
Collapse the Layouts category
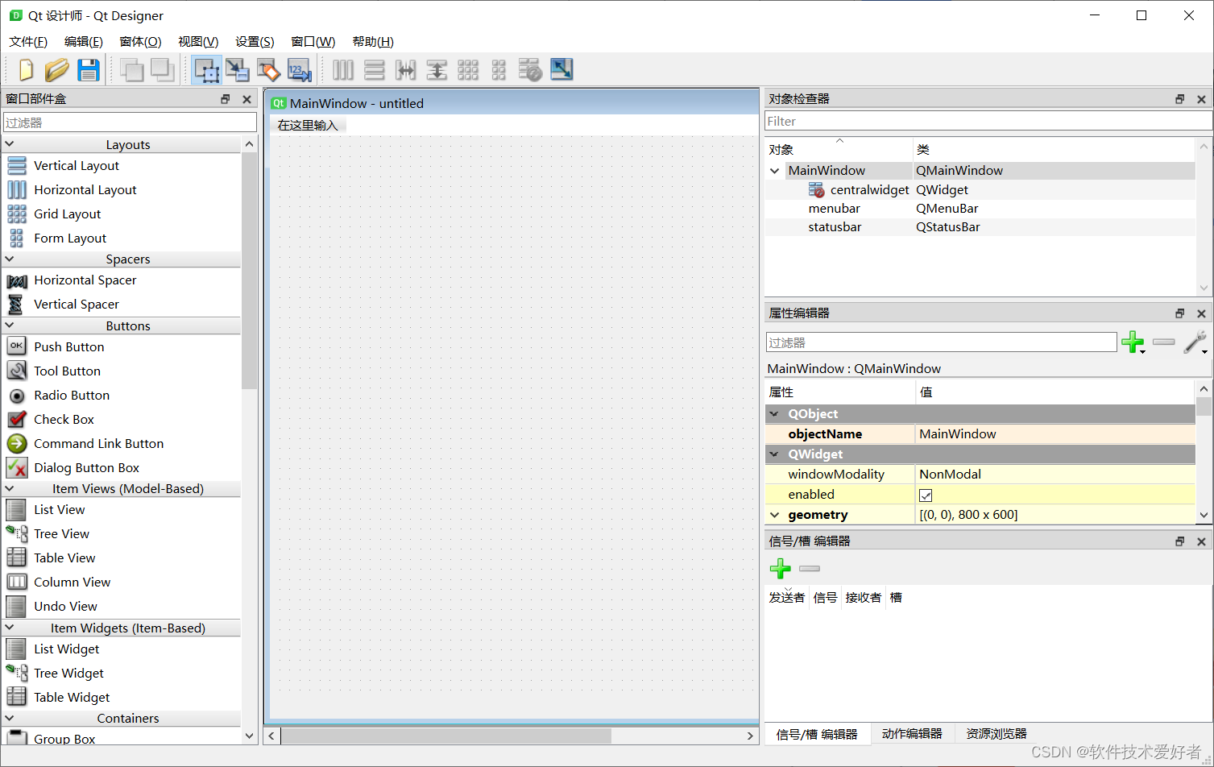pos(10,144)
